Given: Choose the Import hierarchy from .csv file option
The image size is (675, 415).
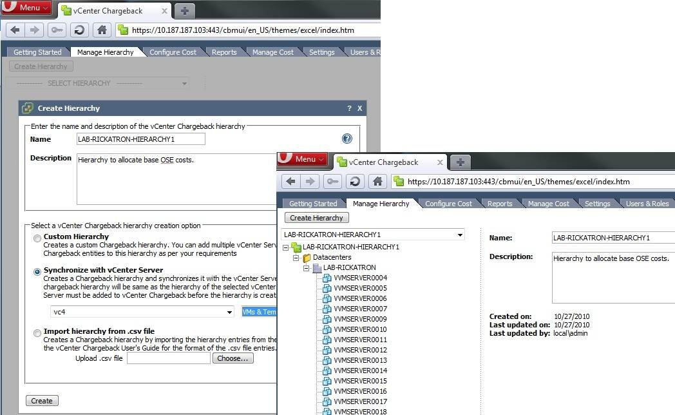Looking at the screenshot, I should [x=37, y=333].
